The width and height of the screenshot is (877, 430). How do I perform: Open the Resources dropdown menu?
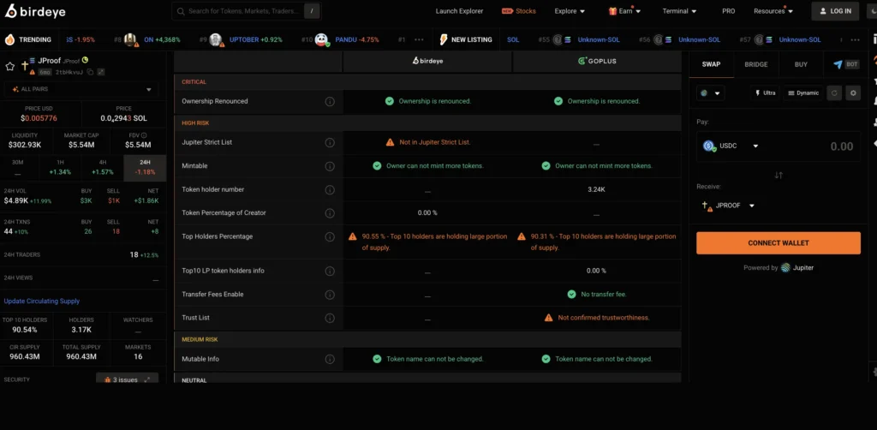click(x=773, y=10)
